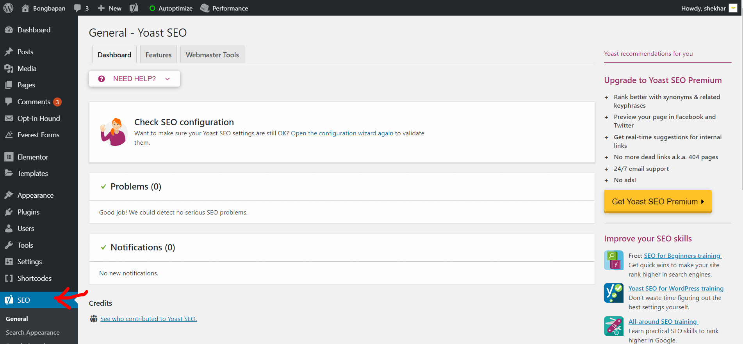743x344 pixels.
Task: Click the SEO for Beginners course thumbnail
Action: pos(614,260)
